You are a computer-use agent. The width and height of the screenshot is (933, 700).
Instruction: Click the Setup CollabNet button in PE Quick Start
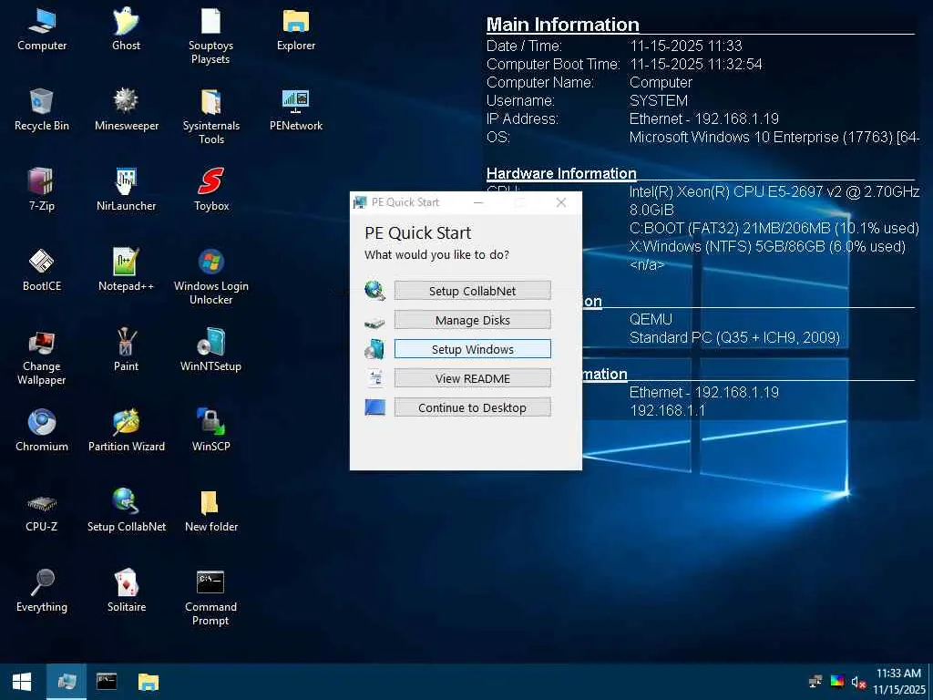473,291
